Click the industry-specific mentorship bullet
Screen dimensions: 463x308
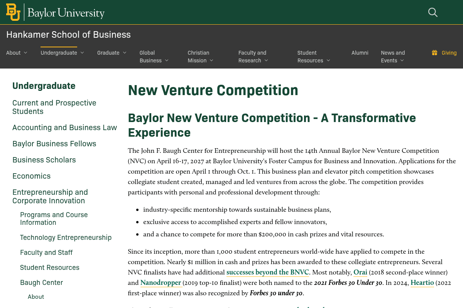click(237, 210)
